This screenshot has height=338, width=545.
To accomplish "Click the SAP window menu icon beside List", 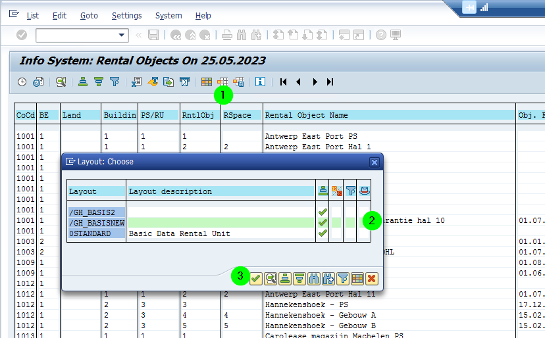I will pos(14,14).
